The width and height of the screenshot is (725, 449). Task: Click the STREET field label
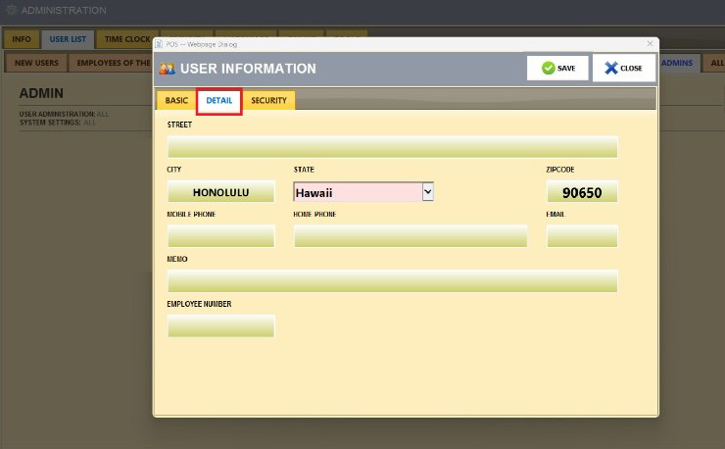pyautogui.click(x=179, y=125)
